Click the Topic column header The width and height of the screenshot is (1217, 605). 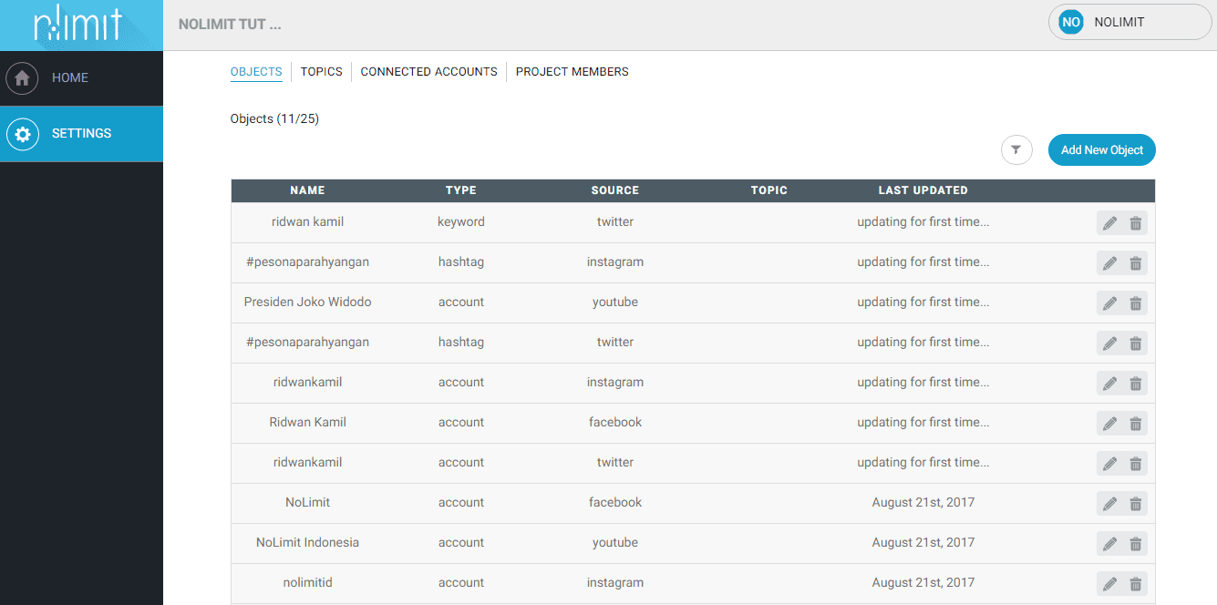[x=769, y=190]
